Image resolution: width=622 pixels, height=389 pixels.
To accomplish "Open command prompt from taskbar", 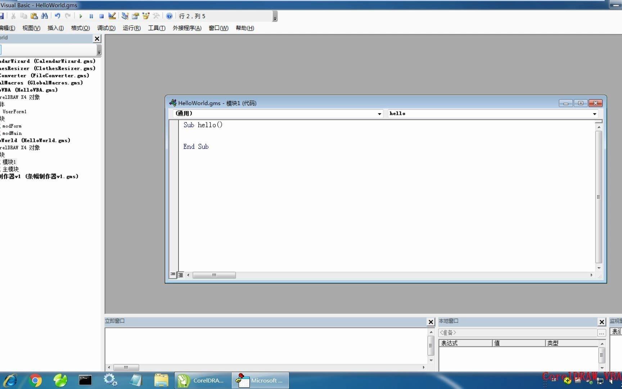I will pyautogui.click(x=85, y=380).
